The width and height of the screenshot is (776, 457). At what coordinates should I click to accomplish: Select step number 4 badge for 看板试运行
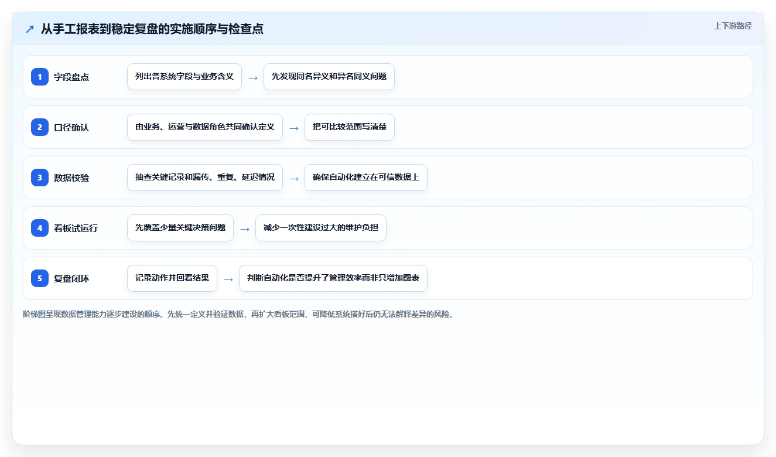coord(40,228)
